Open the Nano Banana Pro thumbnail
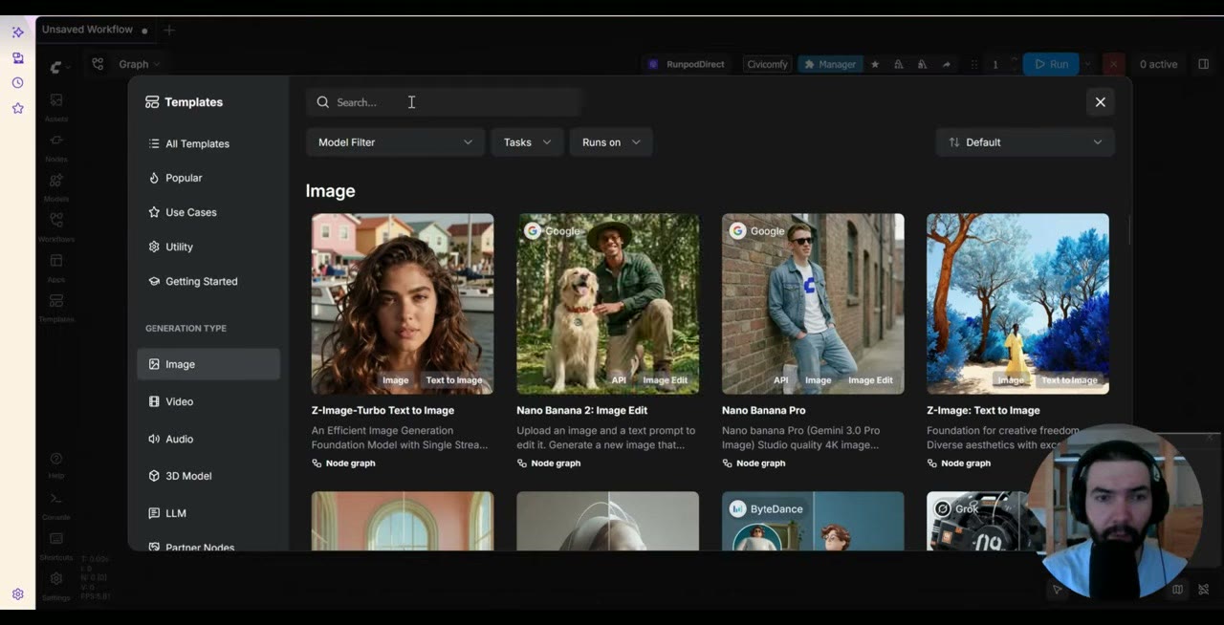Viewport: 1224px width, 625px height. 813,304
